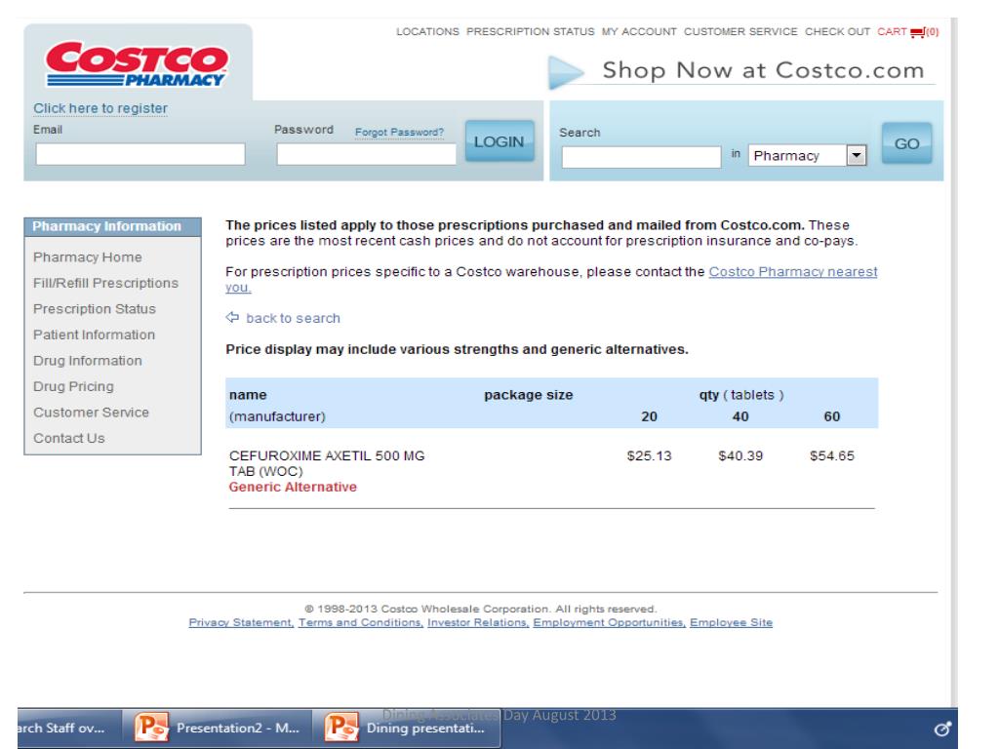Open Prescription Status in sidebar

click(95, 309)
